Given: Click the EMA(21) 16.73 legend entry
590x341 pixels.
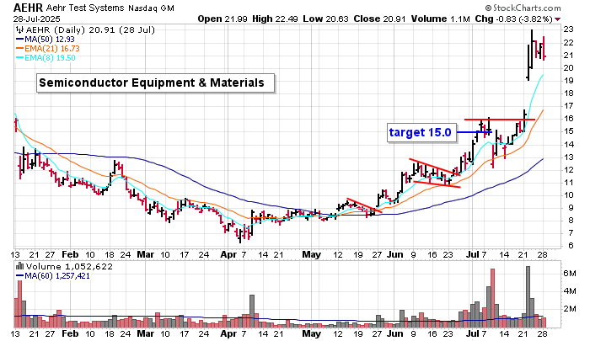Looking at the screenshot, I should (48, 49).
